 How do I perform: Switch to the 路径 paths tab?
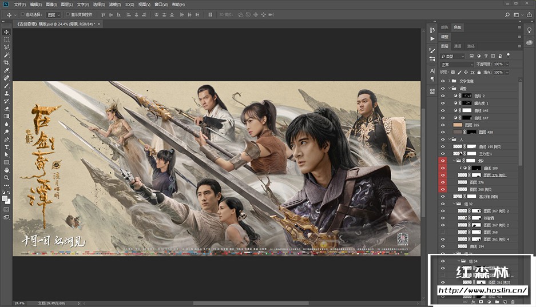pyautogui.click(x=471, y=46)
